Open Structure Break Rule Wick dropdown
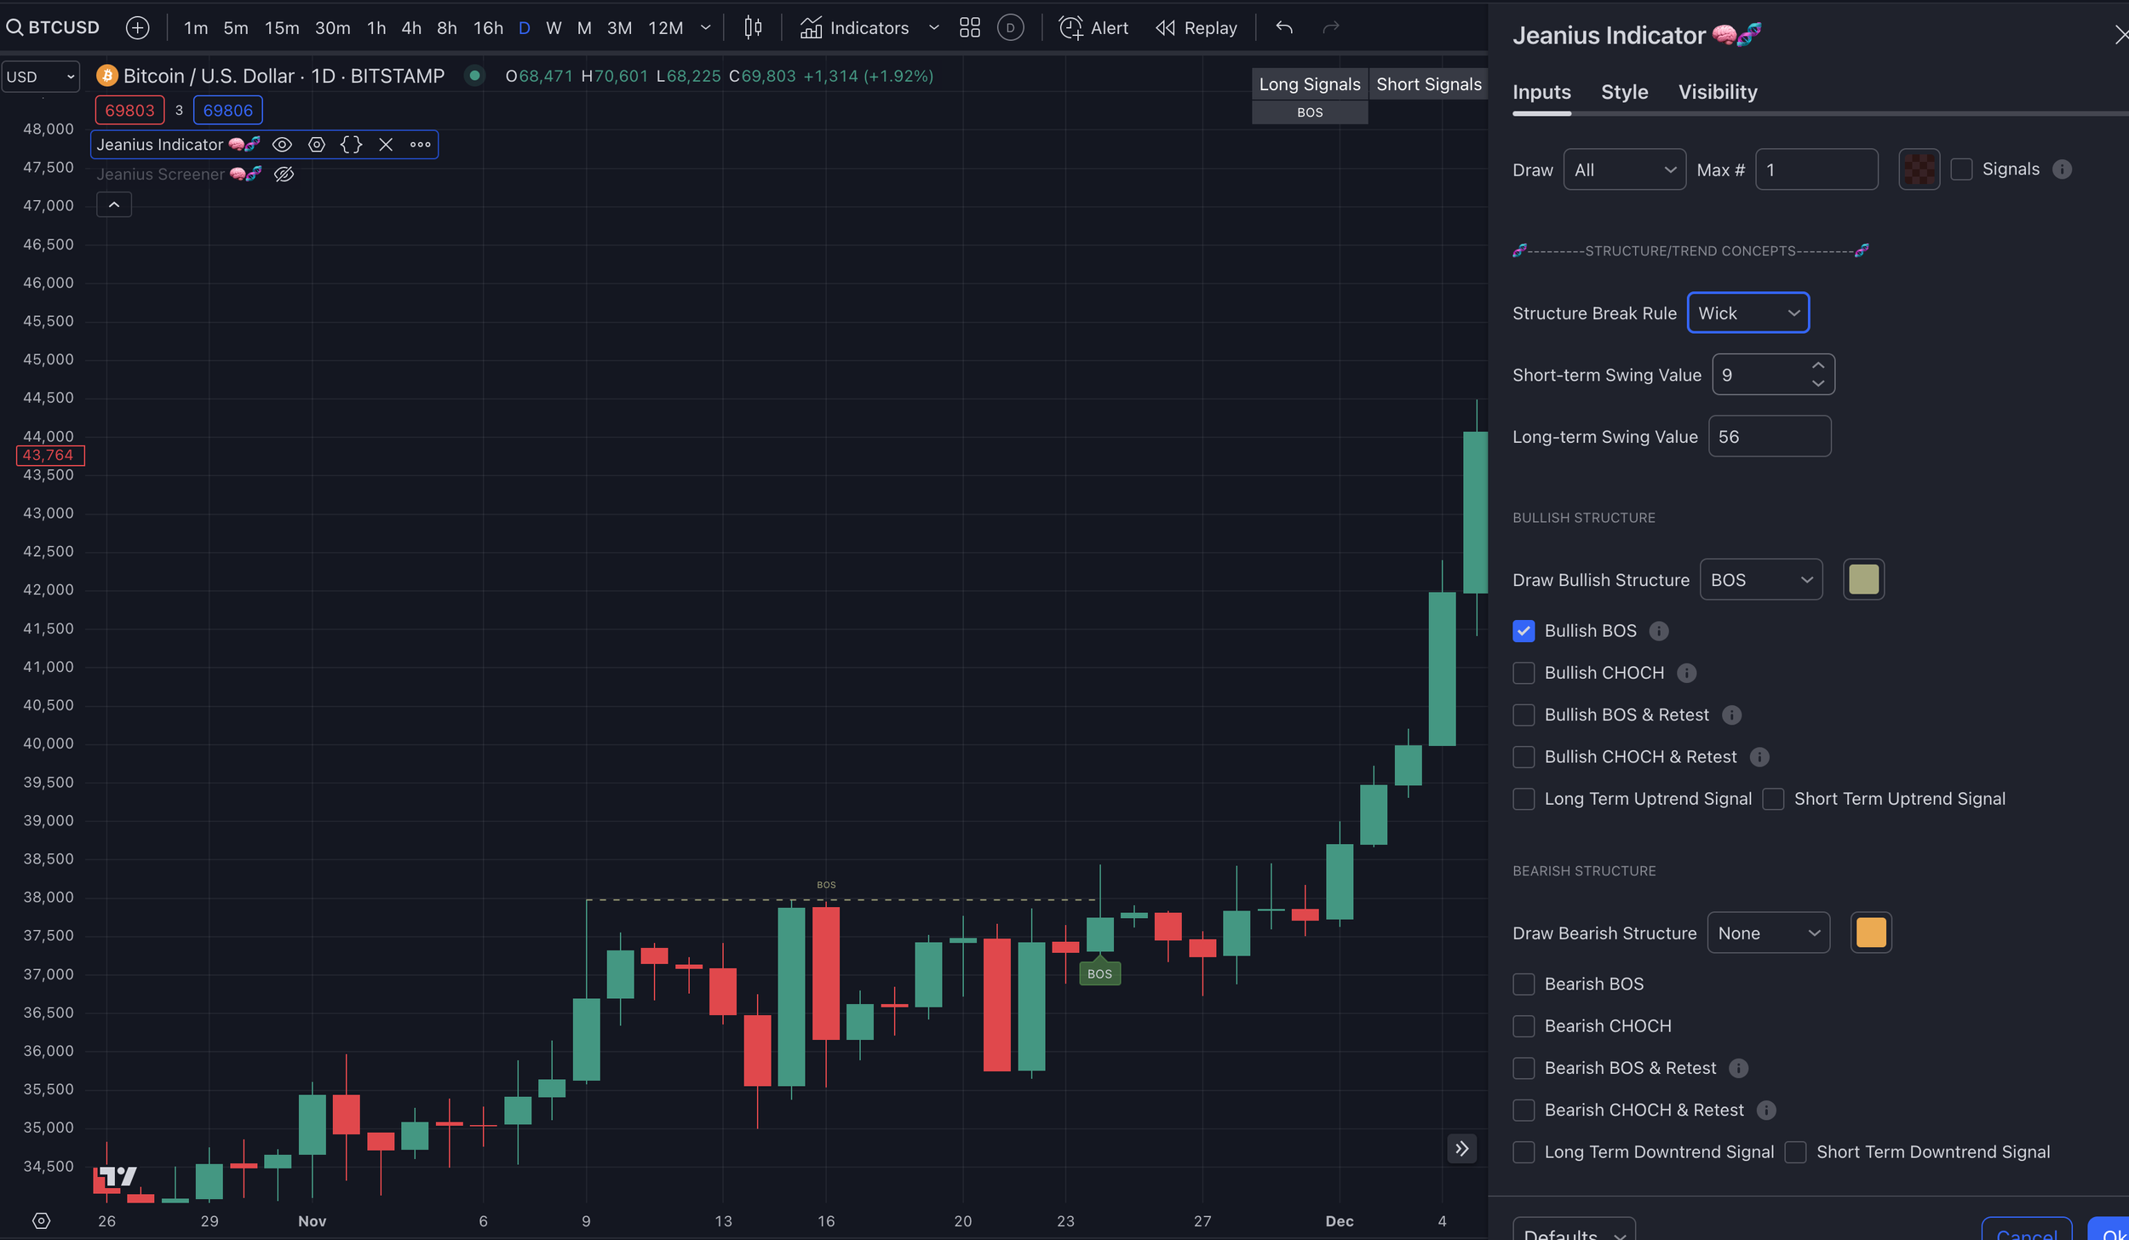 click(1747, 313)
